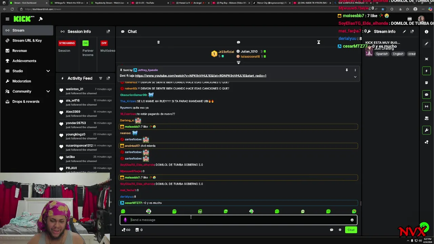Click leaderboard user Jr23oficial
Screen dimensions: 434x244
click(226, 52)
